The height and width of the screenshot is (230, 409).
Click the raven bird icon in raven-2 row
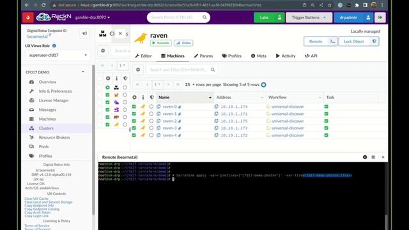pos(143,121)
